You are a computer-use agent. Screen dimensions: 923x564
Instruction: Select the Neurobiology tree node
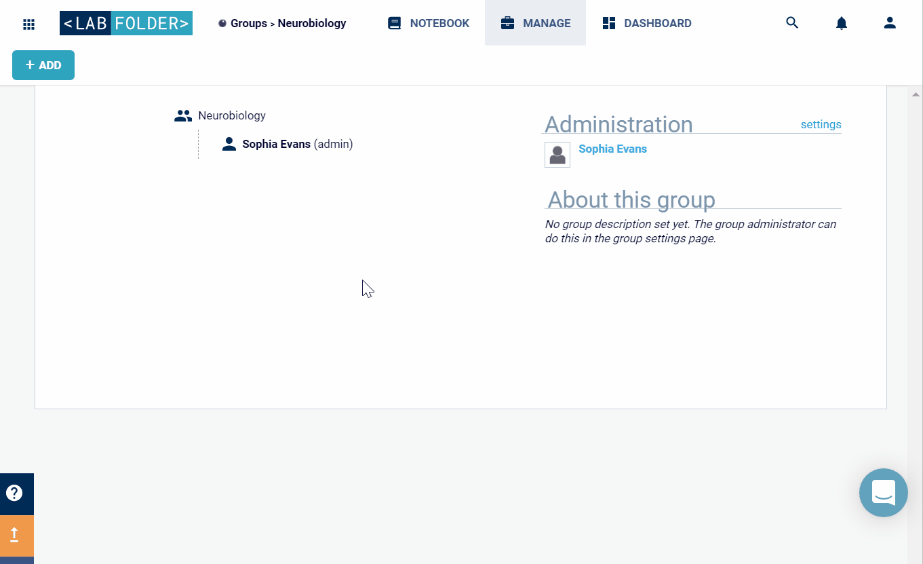(x=232, y=115)
